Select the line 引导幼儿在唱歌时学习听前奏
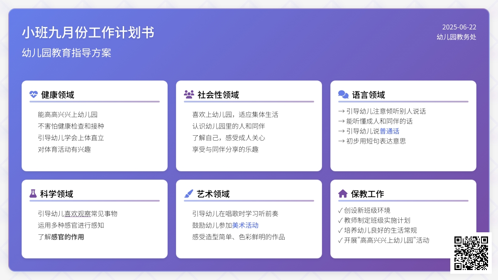 pos(235,214)
